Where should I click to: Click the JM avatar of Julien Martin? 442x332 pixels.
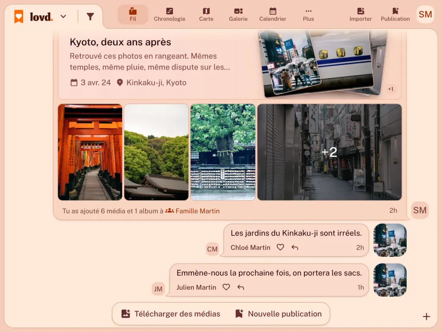[158, 289]
